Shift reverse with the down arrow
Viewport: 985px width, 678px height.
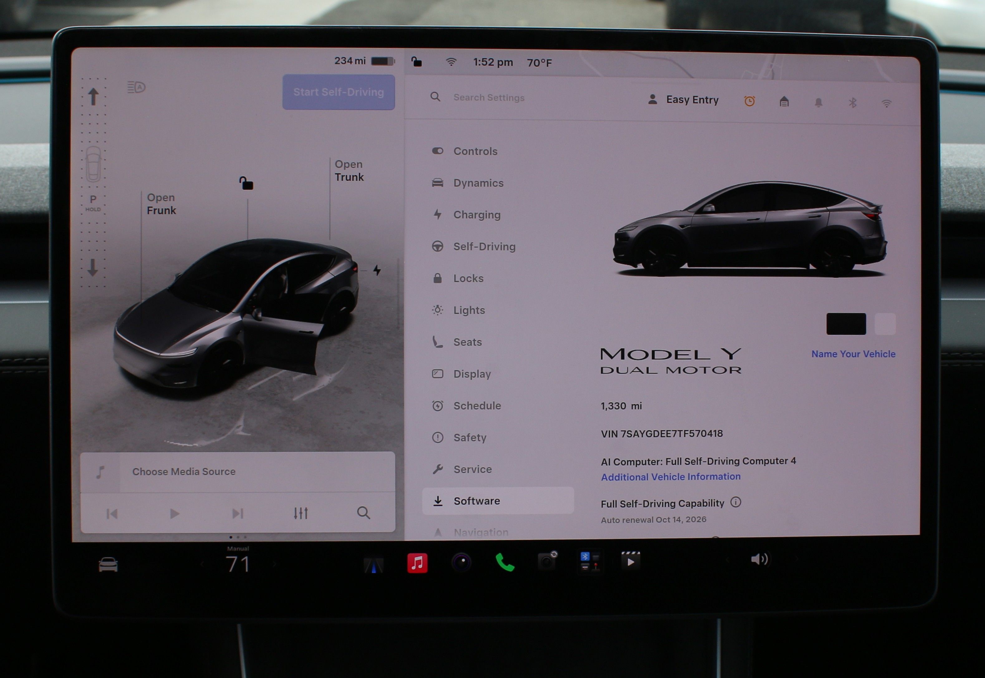click(x=93, y=268)
